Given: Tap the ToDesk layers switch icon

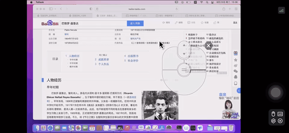Looking at the screenshot, I should point(273,121).
